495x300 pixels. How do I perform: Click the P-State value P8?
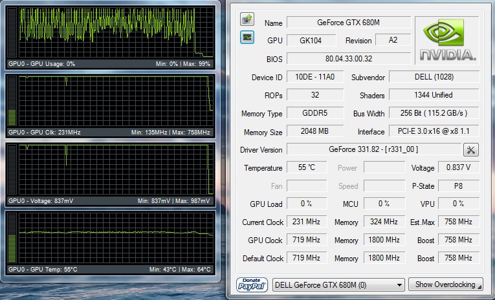coord(459,186)
